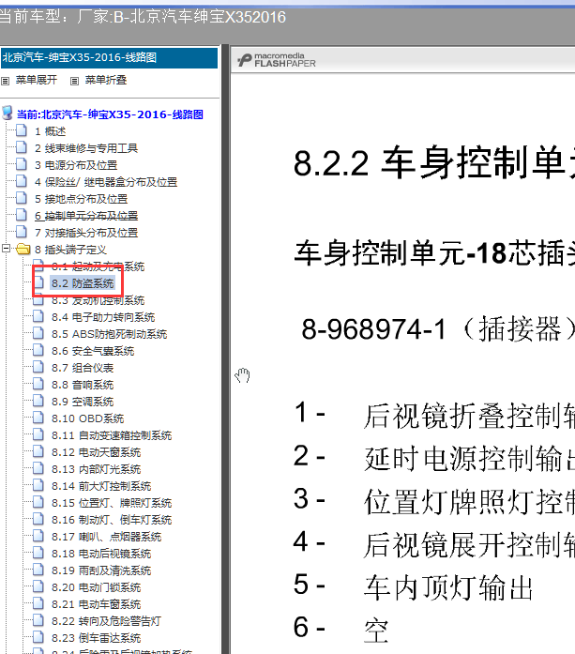The image size is (575, 654).
Task: Open 8.14 前大灯控制系统
Action: tap(101, 486)
